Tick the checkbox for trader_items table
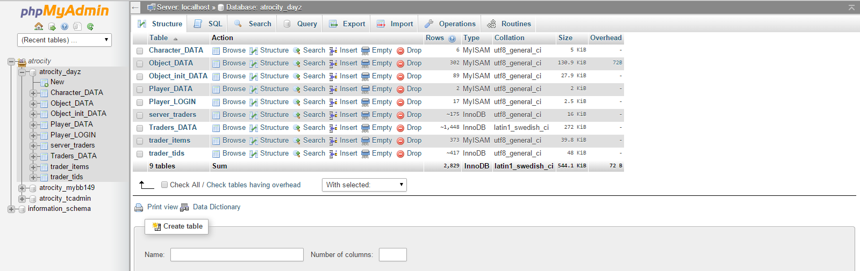The width and height of the screenshot is (860, 271). pyautogui.click(x=140, y=141)
